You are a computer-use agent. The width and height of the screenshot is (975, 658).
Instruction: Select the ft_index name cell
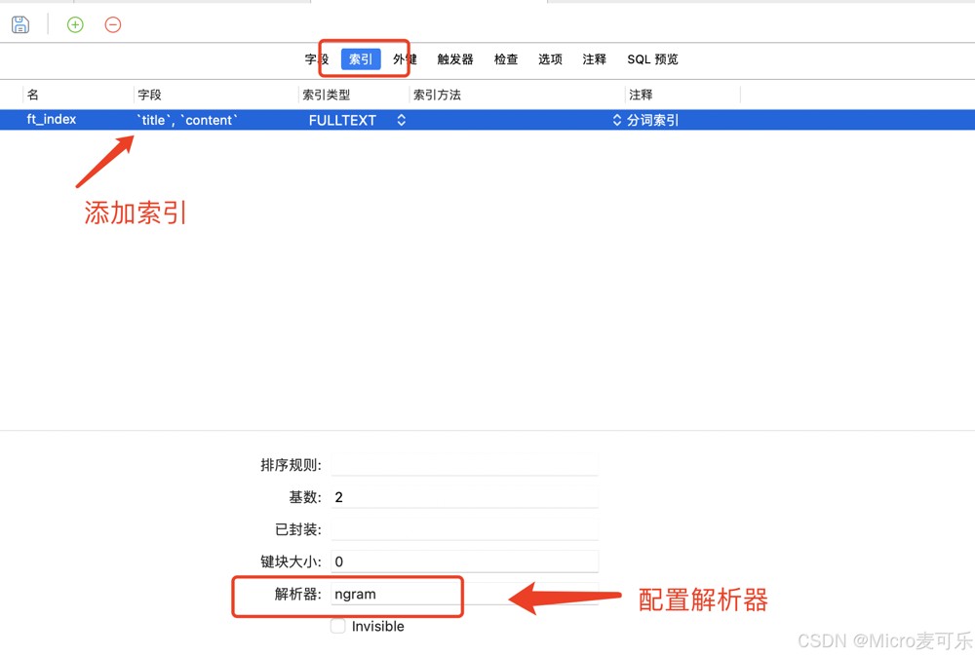coord(51,119)
